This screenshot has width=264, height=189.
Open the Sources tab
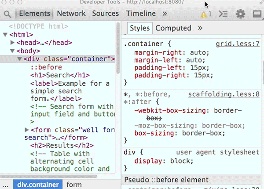point(106,14)
